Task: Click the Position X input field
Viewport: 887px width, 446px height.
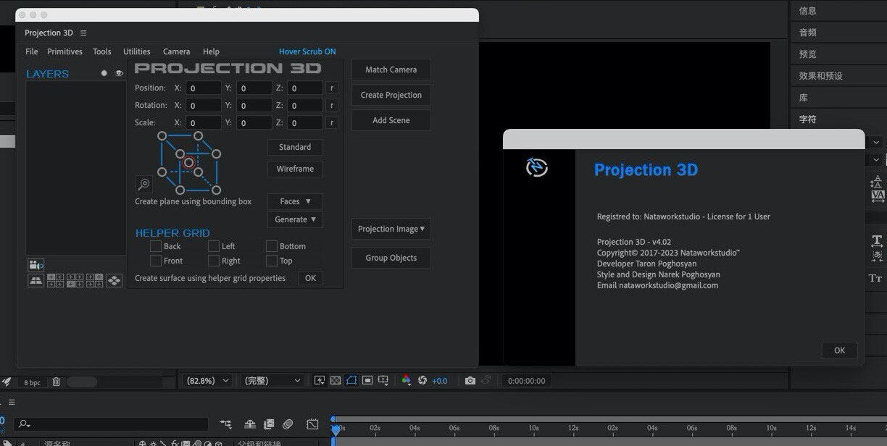Action: pos(203,88)
